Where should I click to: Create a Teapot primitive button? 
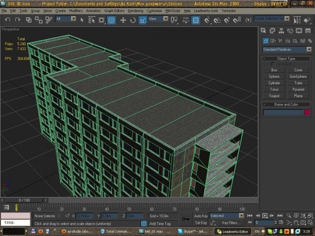[x=274, y=96]
